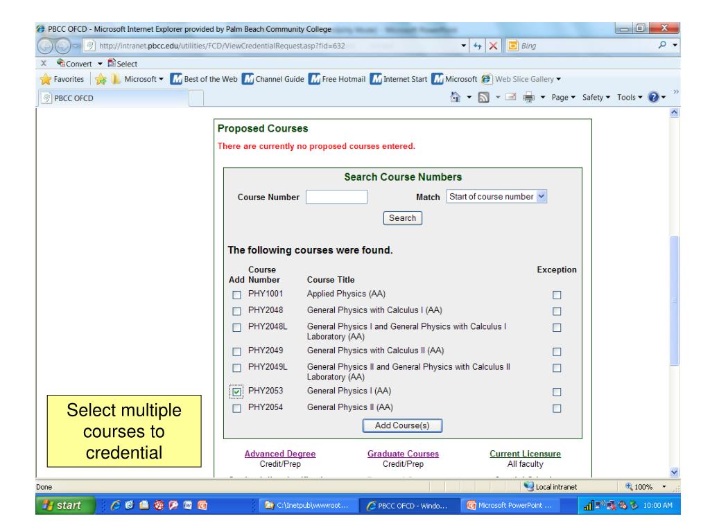Open the Advanced Degree link
The image size is (710, 532).
(x=280, y=454)
